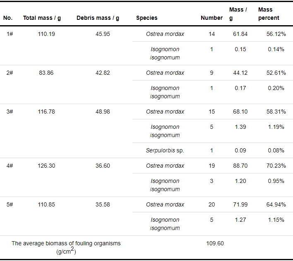Click 'The average biomass of fouling organisms' label
Image resolution: width=293 pixels, height=261 pixels.
66,243
